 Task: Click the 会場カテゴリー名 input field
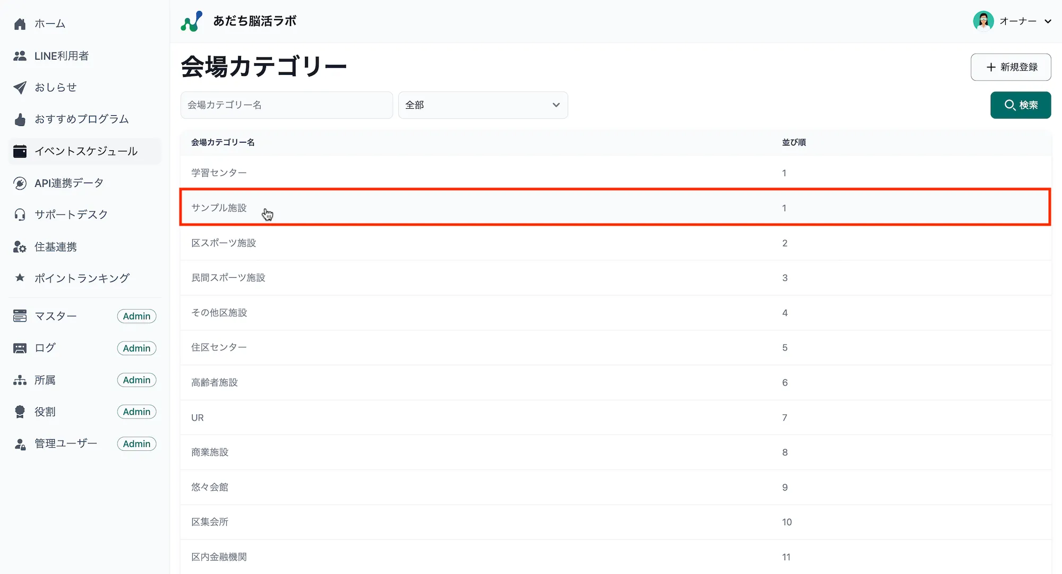click(x=286, y=105)
